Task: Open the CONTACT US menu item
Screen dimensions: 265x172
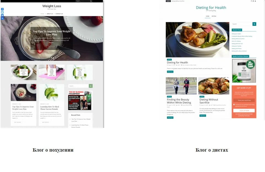Action: [x=59, y=14]
